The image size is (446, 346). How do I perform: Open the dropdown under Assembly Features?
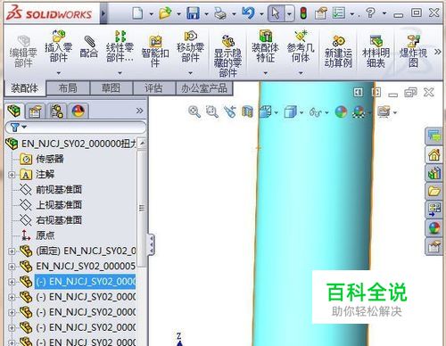[265, 73]
